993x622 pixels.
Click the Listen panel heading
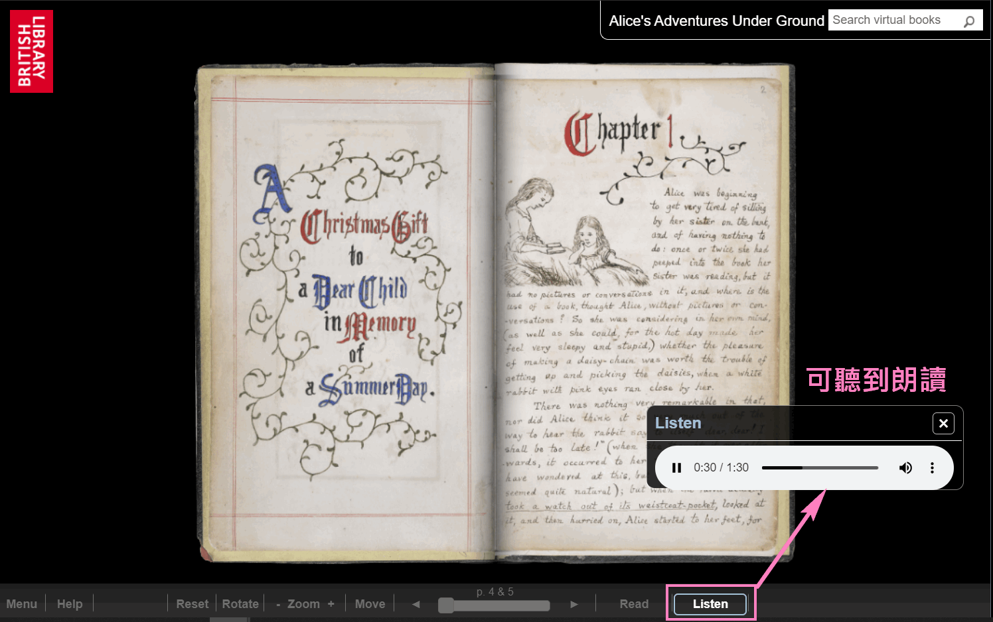coord(678,423)
